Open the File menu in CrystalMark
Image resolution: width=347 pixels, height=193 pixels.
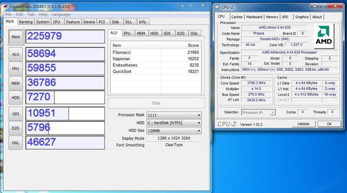8,14
